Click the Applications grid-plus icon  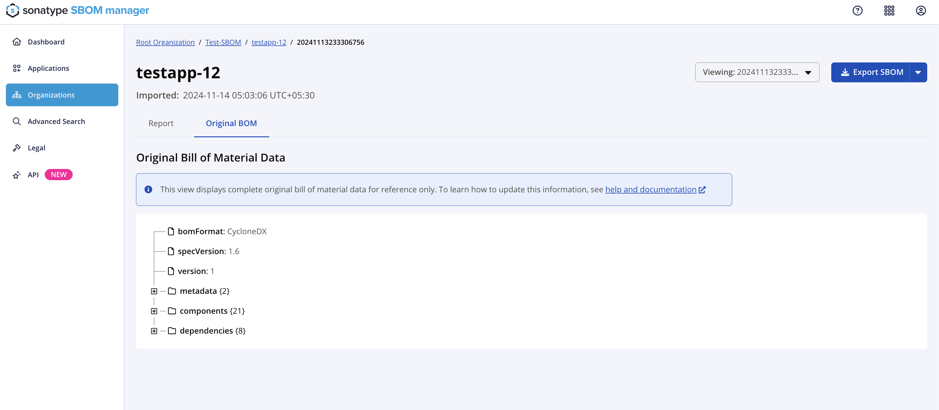tap(17, 68)
